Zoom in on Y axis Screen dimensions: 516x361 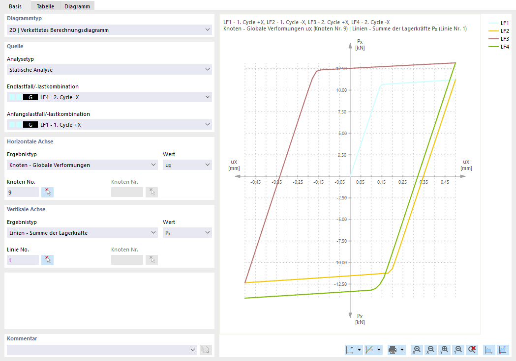tap(444, 350)
